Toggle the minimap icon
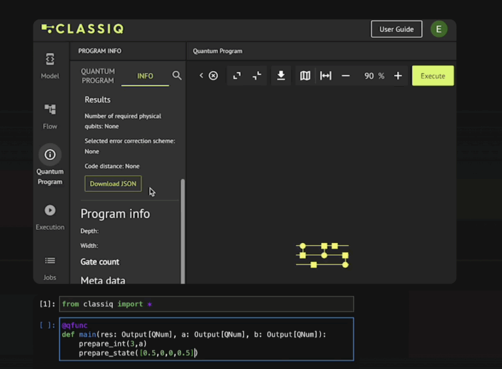 tap(305, 76)
